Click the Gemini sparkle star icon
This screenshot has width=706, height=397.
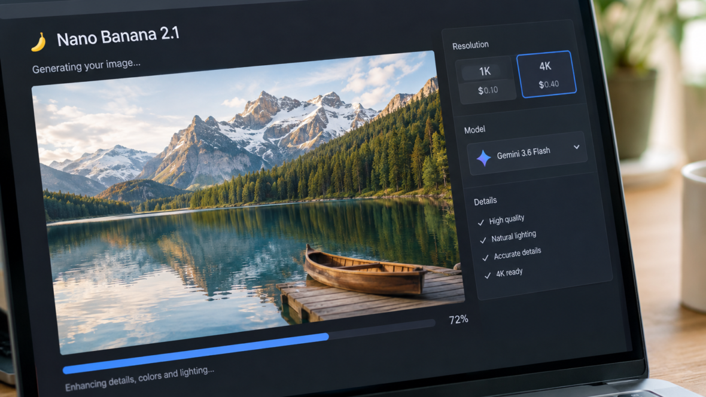pyautogui.click(x=483, y=158)
